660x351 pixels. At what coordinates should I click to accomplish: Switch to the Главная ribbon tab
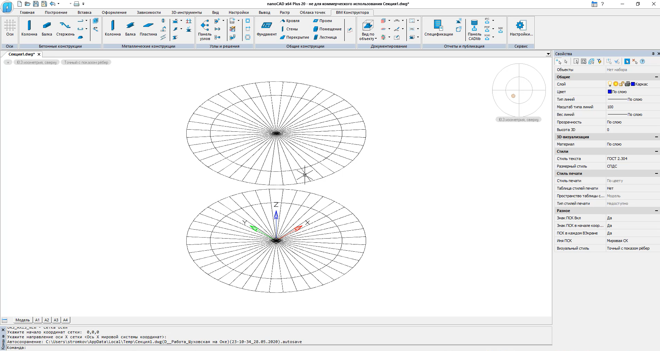click(27, 12)
